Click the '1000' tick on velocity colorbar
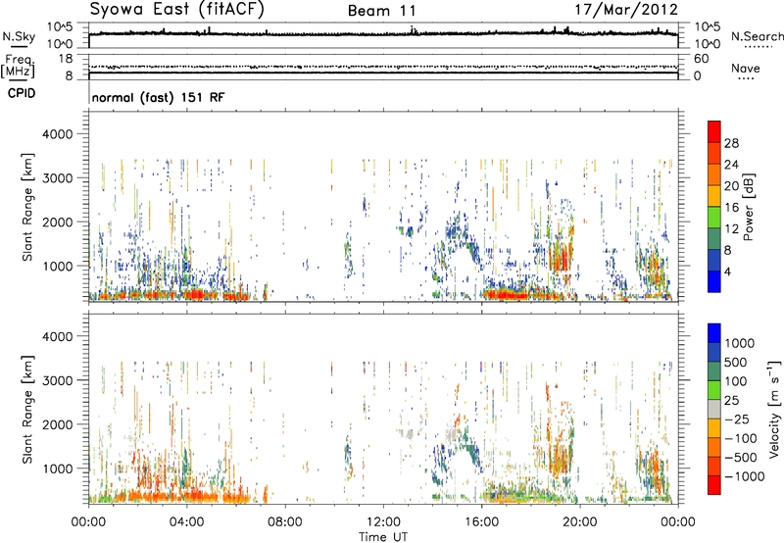784x543 pixels. tap(740, 343)
